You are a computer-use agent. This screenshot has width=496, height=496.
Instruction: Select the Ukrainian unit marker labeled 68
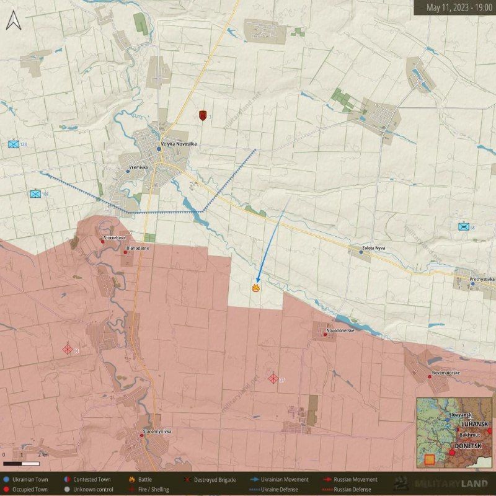point(464,227)
